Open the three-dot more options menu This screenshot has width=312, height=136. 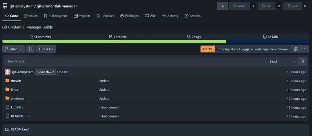304,49
